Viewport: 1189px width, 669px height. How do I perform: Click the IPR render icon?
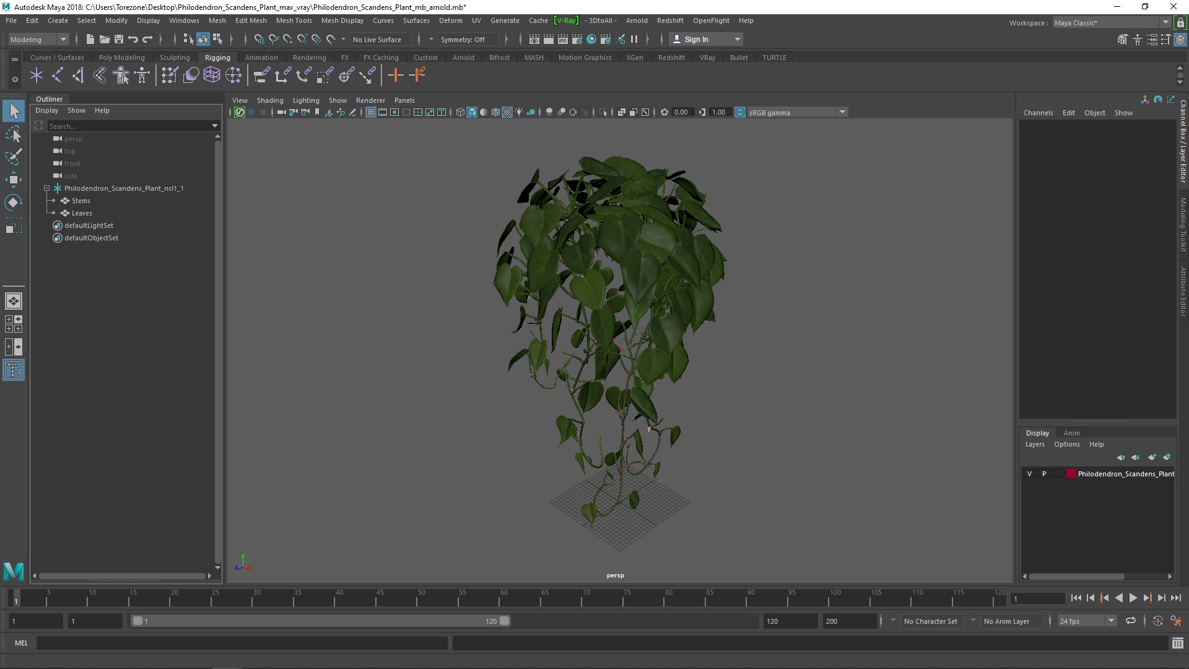point(563,39)
